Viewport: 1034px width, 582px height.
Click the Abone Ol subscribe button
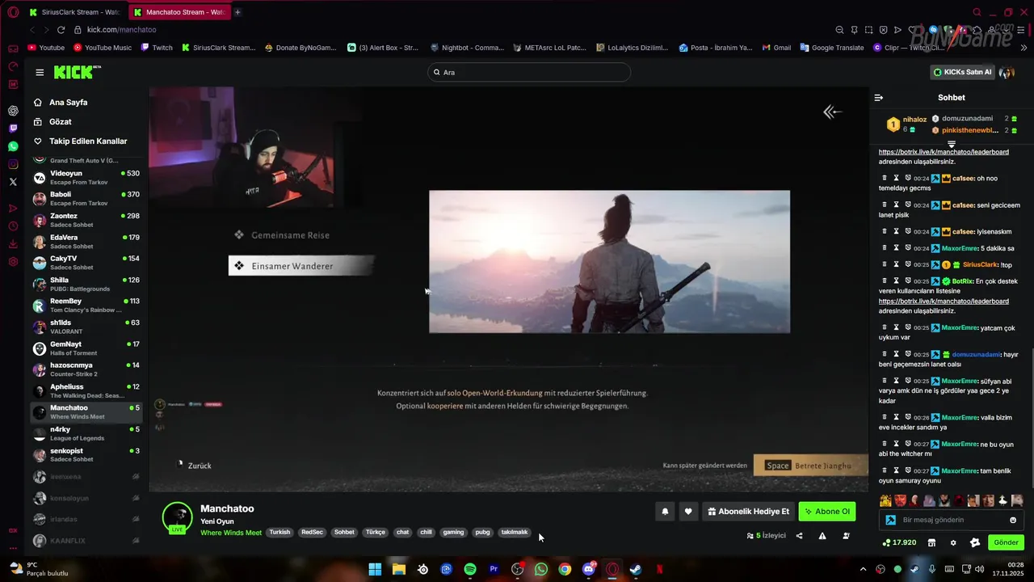pos(826,512)
